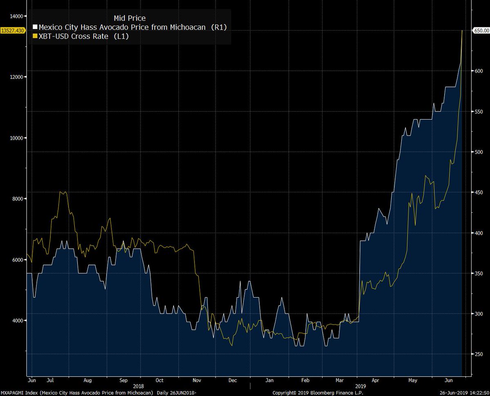The image size is (490, 396).
Task: Click the 400 right axis label
Action: (x=479, y=233)
